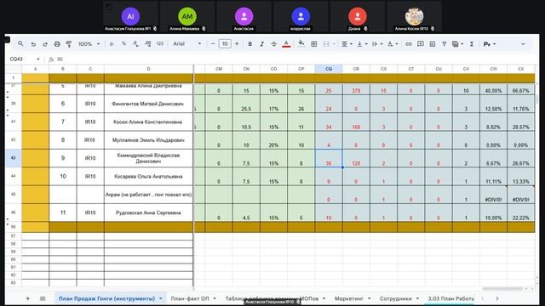The width and height of the screenshot is (545, 306).
Task: Show previous sheet tabs with left arrow
Action: pyautogui.click(x=483, y=298)
